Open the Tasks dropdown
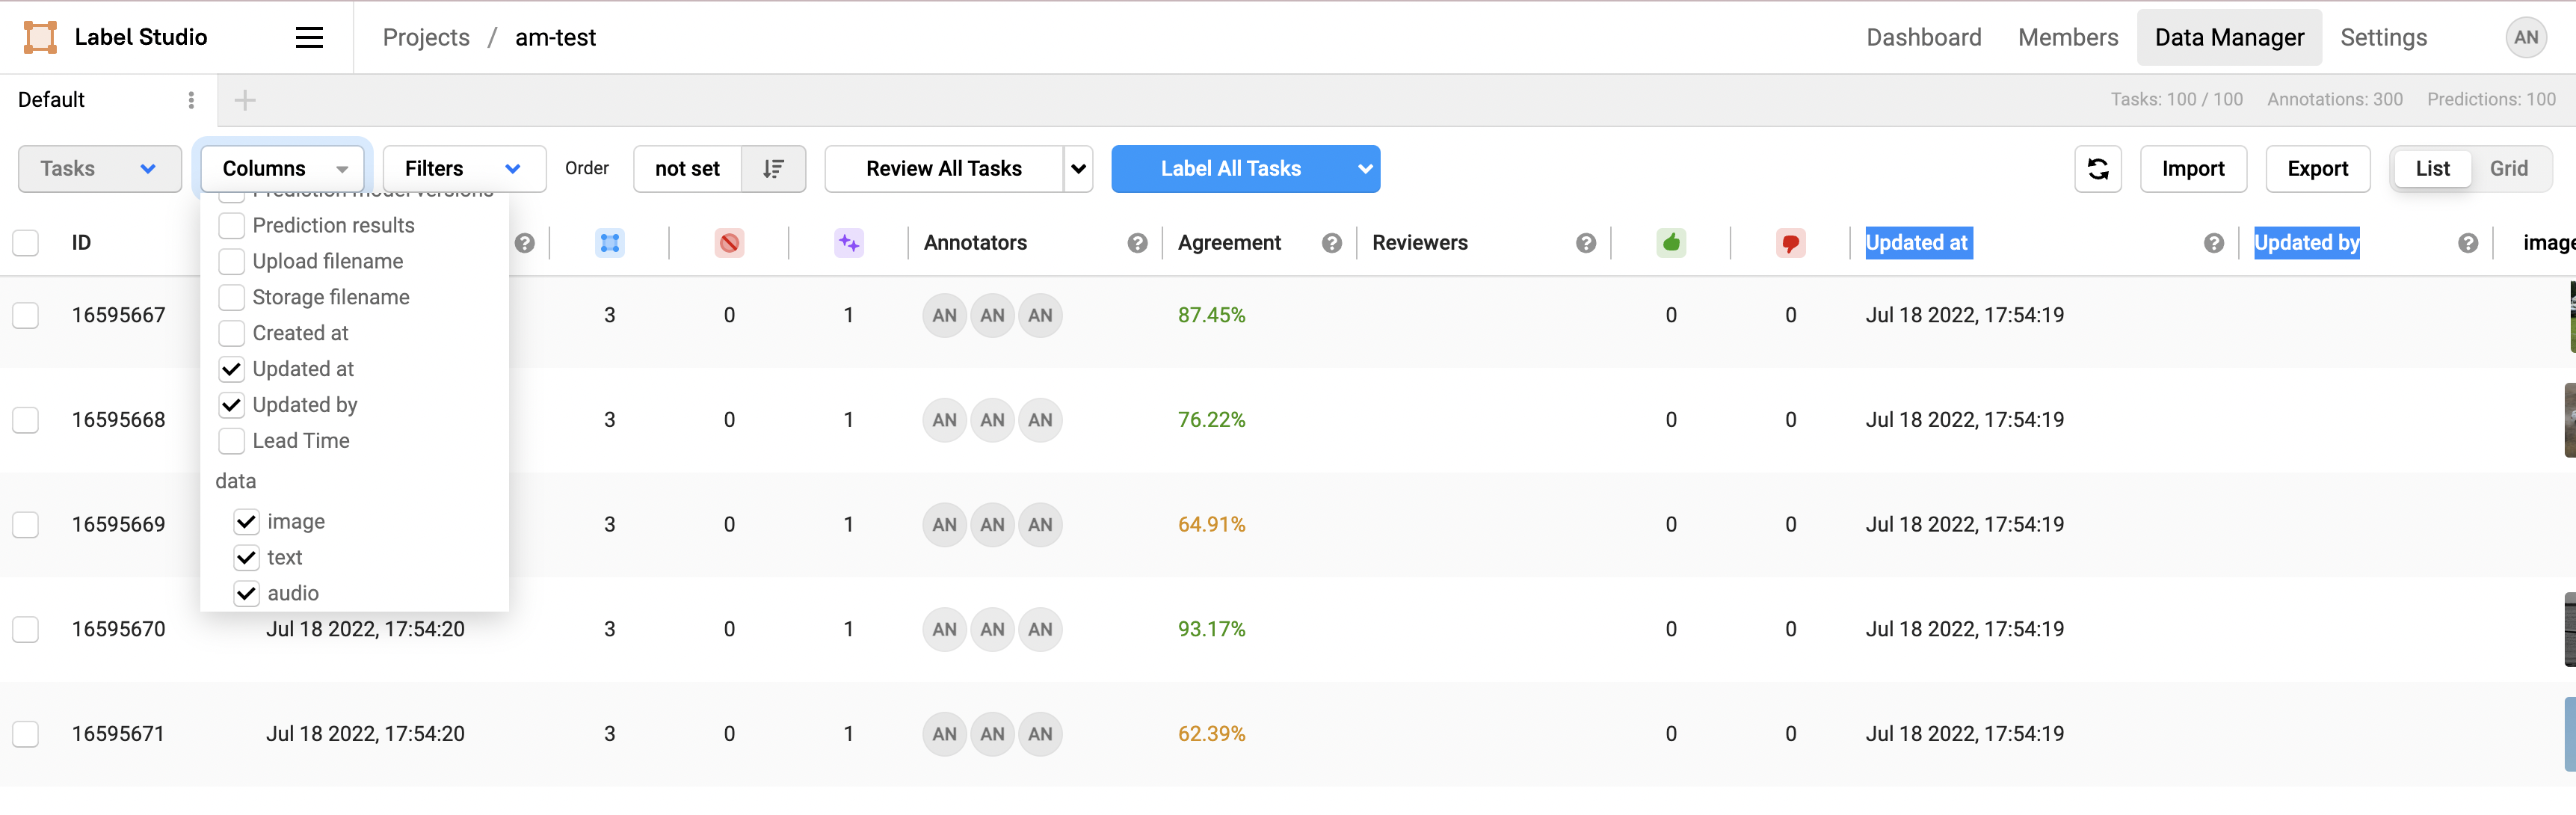The height and width of the screenshot is (815, 2576). click(99, 169)
